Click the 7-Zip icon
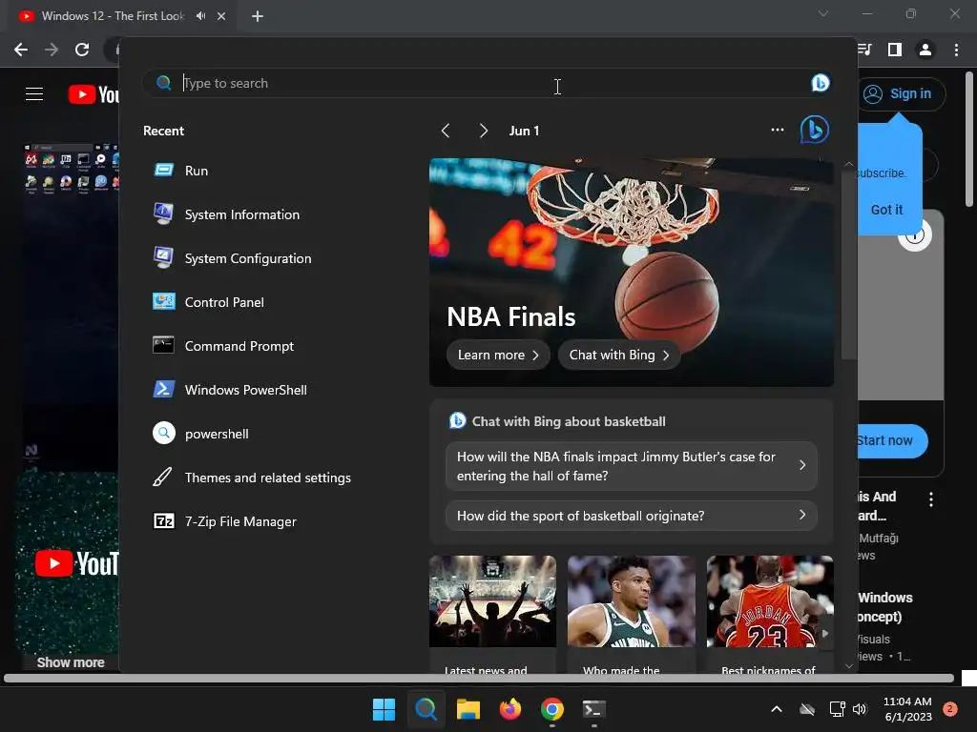 [164, 521]
